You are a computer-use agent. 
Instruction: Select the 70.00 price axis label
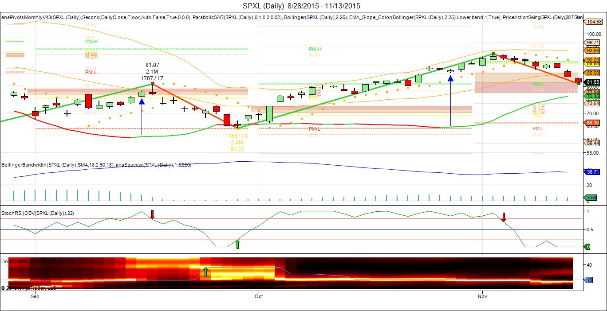(593, 113)
